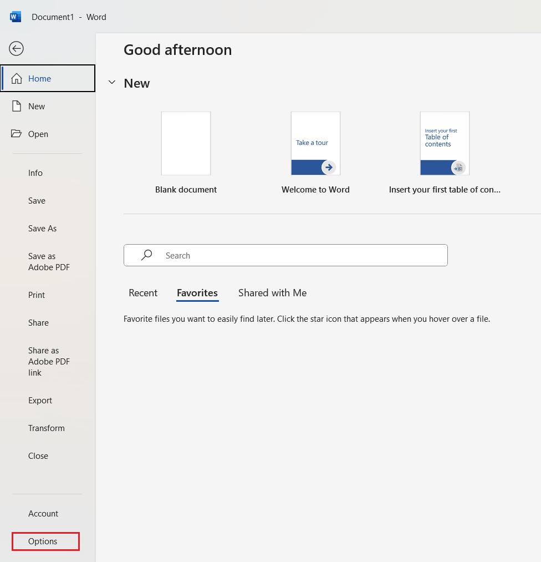Select Transform in the sidebar
Screen dimensions: 541x562
click(x=48, y=428)
